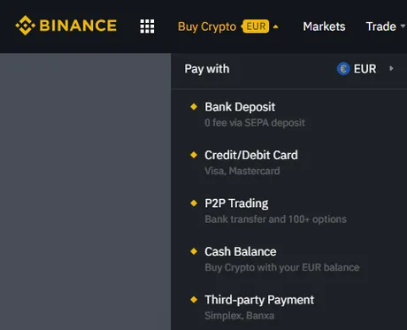Open the Markets menu item
Image resolution: width=407 pixels, height=330 pixels.
click(x=324, y=27)
